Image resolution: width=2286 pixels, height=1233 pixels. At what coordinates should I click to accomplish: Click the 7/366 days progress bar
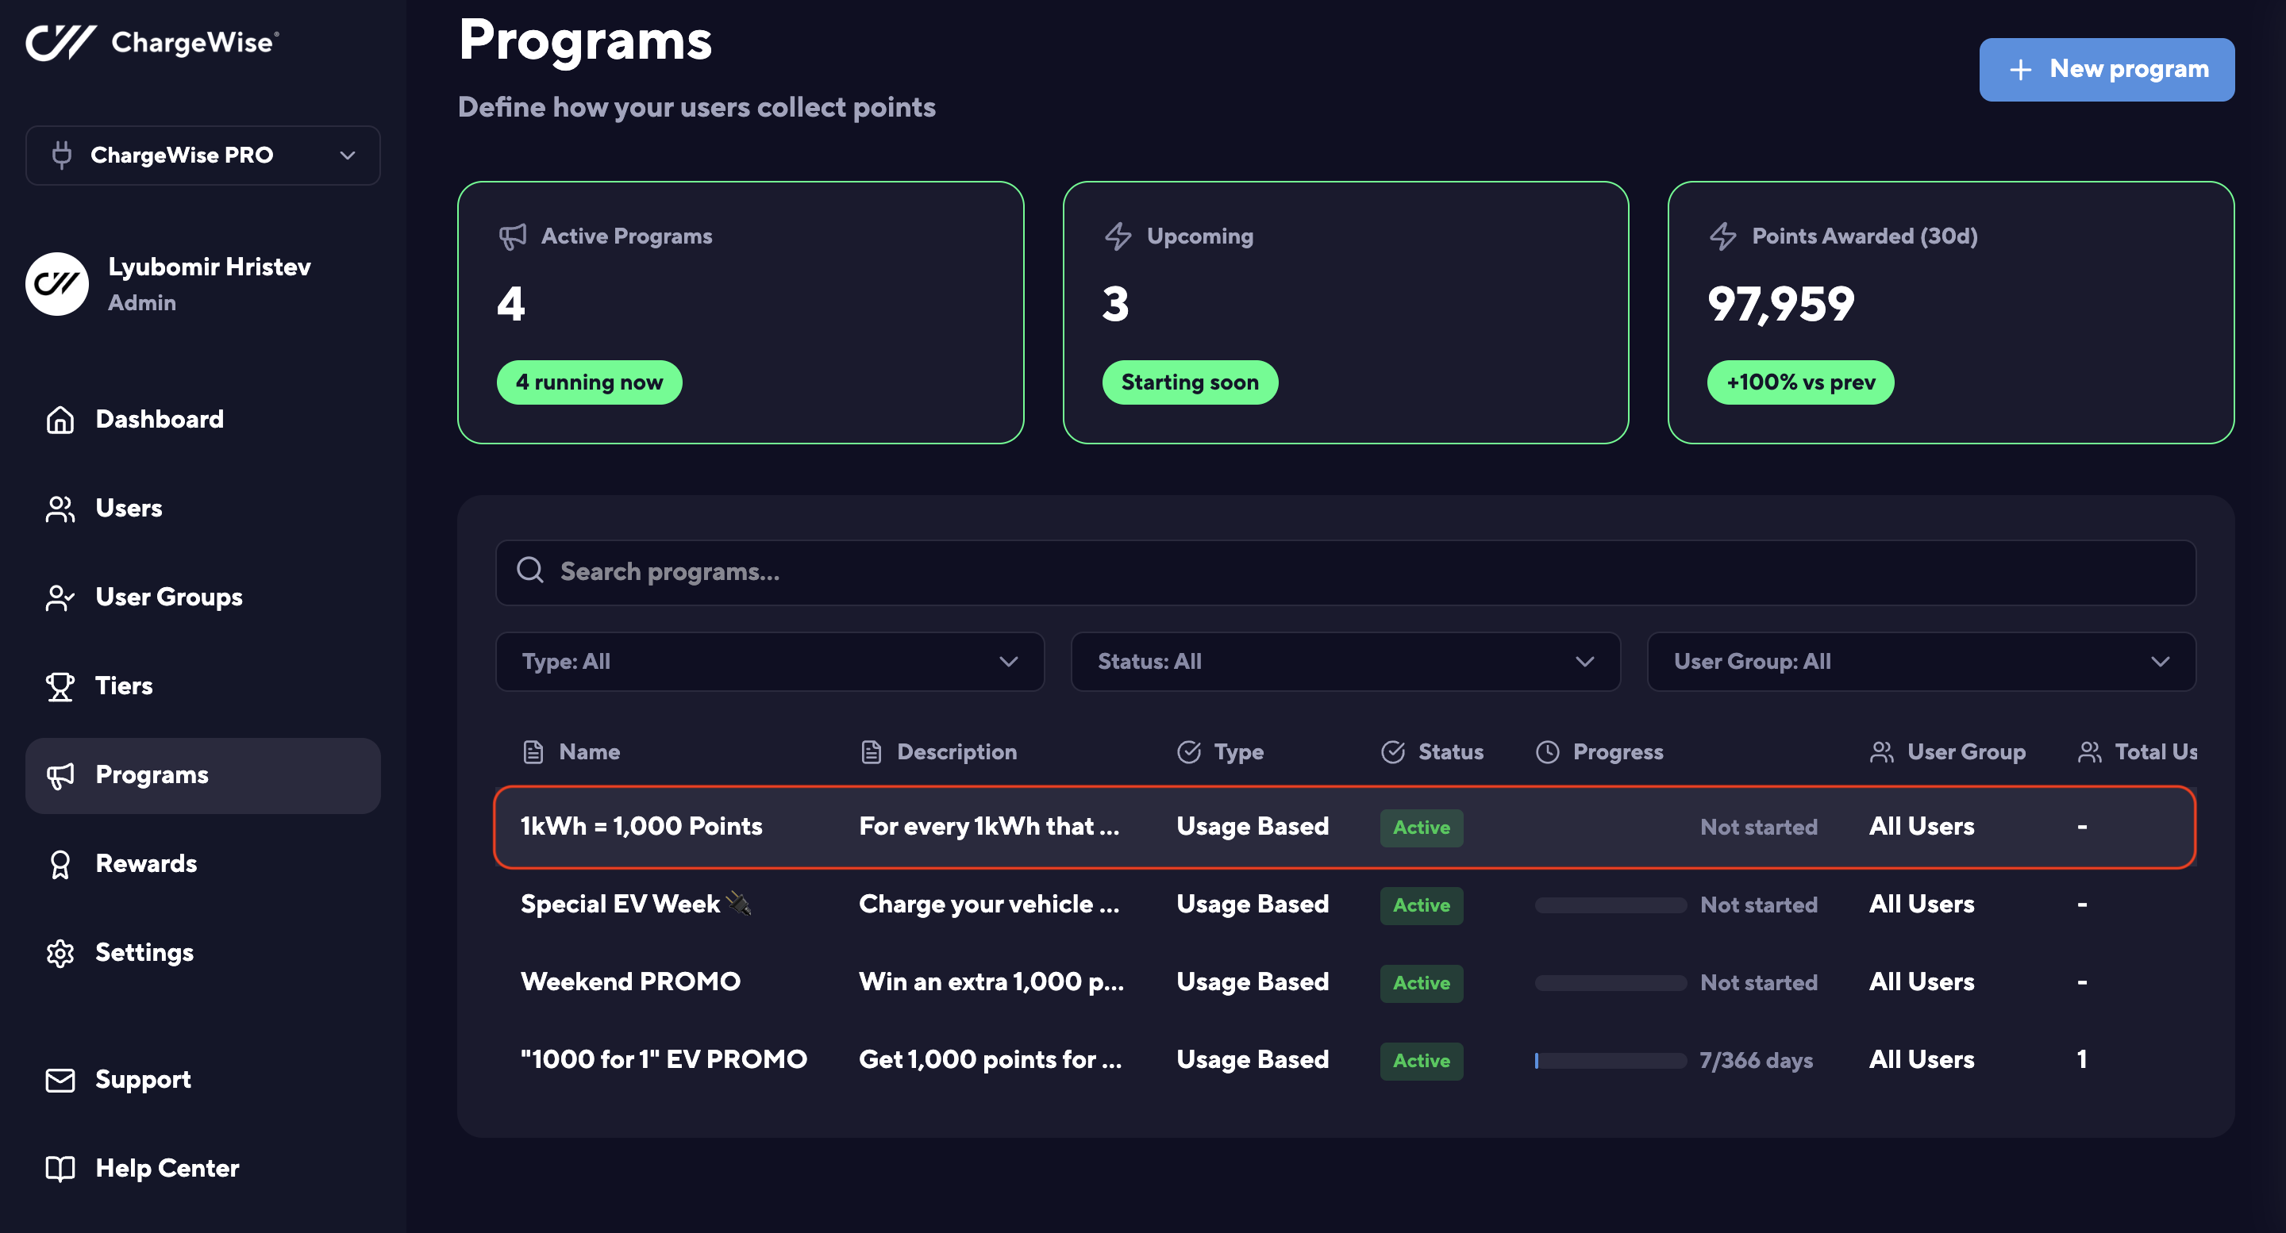coord(1610,1060)
